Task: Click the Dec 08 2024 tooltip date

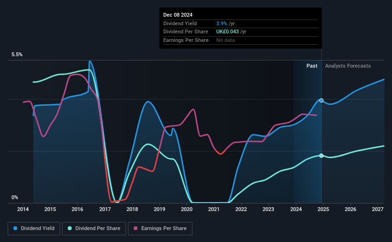Action: (x=178, y=15)
